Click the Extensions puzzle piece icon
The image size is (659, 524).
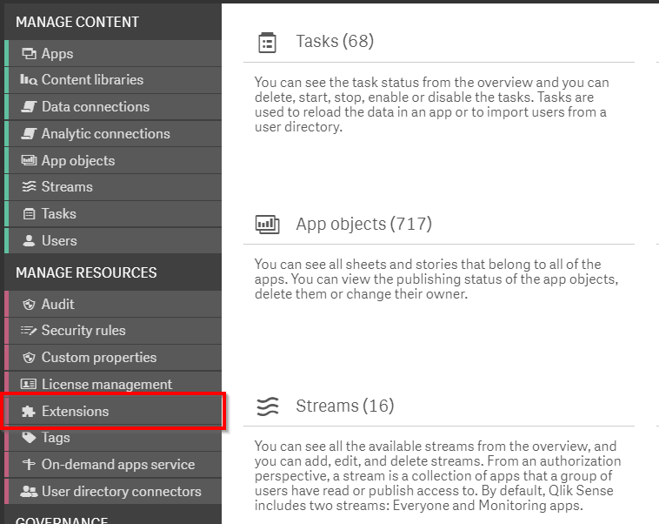pos(28,412)
